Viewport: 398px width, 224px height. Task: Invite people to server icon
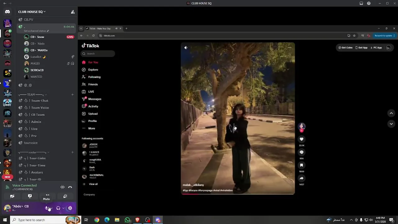tap(73, 12)
